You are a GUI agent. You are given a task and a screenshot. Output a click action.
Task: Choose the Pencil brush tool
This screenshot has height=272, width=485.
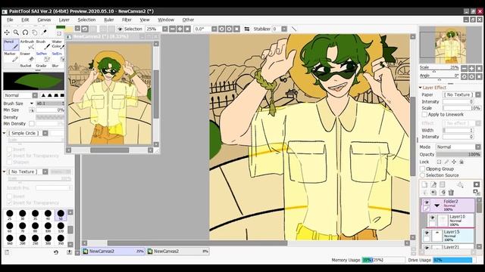pos(11,45)
